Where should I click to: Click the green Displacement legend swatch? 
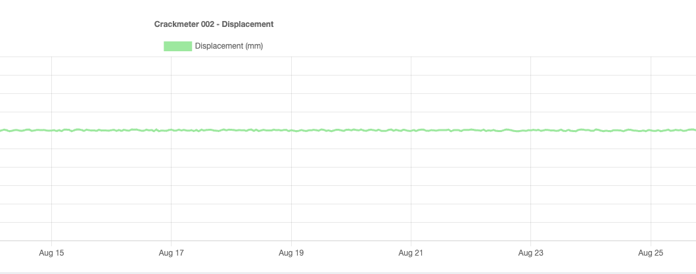coord(177,46)
